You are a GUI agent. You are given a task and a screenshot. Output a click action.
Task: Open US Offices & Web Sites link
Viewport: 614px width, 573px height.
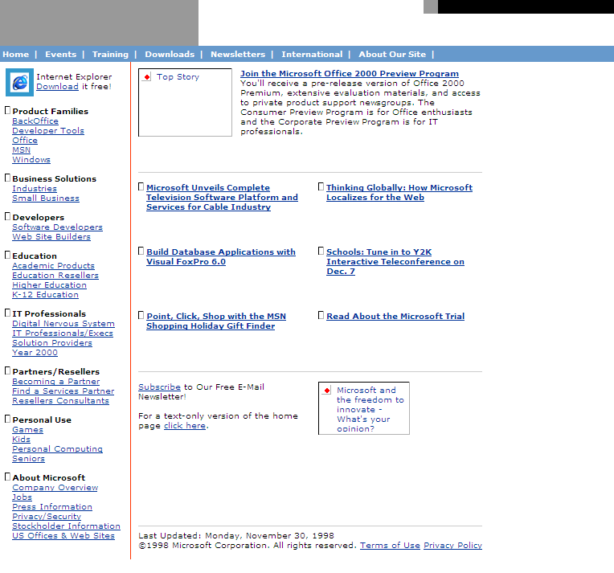click(x=63, y=536)
